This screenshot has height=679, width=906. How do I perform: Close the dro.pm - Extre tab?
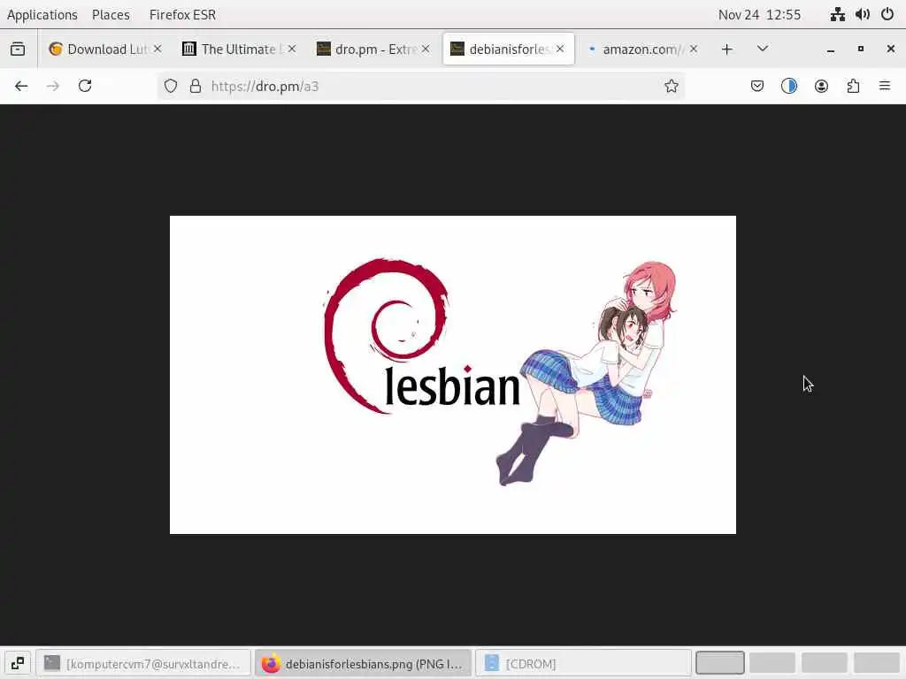point(426,50)
